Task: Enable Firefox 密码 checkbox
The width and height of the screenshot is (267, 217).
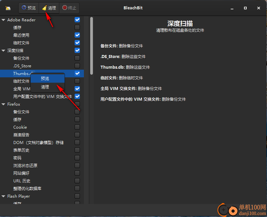Action: click(x=77, y=158)
